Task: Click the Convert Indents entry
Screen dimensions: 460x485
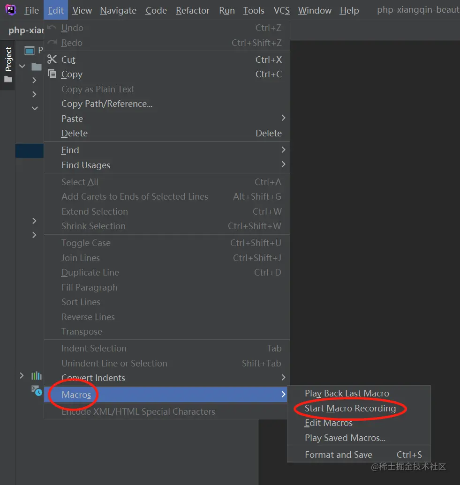Action: tap(167, 378)
